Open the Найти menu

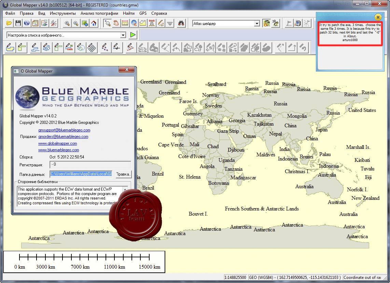coord(129,13)
